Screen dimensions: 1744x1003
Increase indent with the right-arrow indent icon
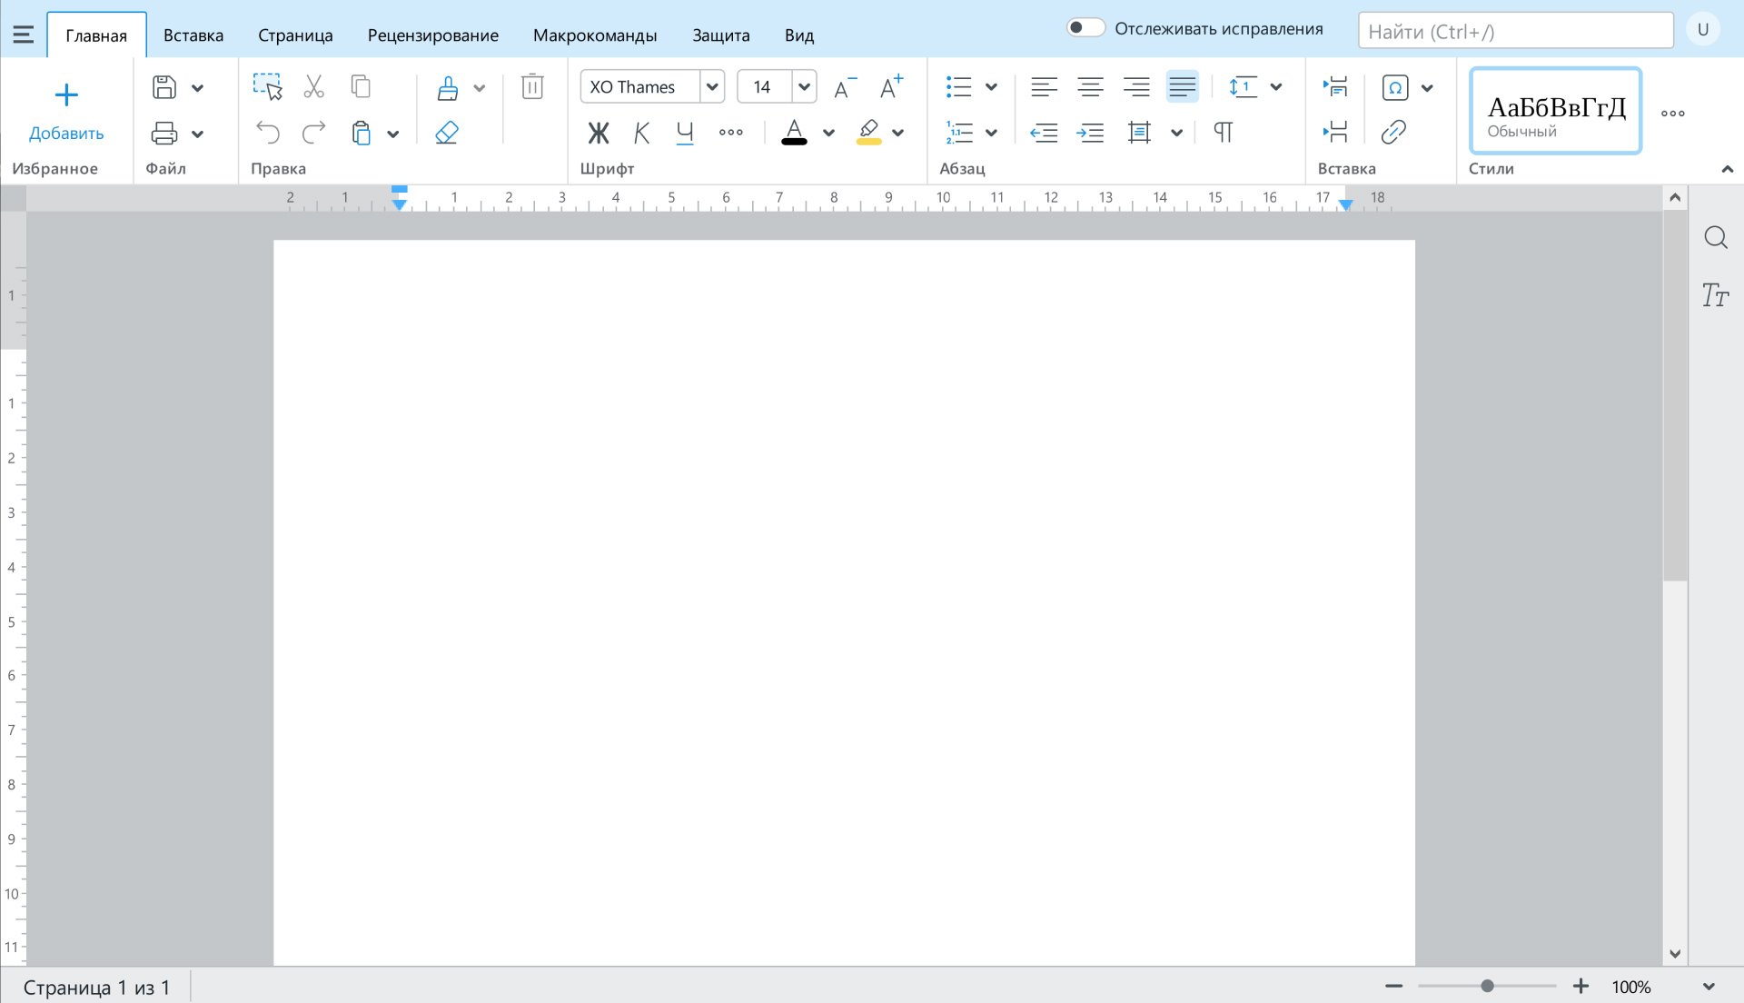click(1090, 133)
